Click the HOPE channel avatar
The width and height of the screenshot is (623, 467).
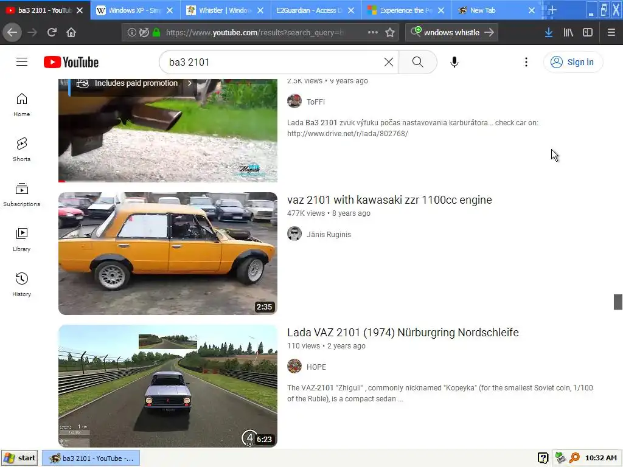[294, 366]
